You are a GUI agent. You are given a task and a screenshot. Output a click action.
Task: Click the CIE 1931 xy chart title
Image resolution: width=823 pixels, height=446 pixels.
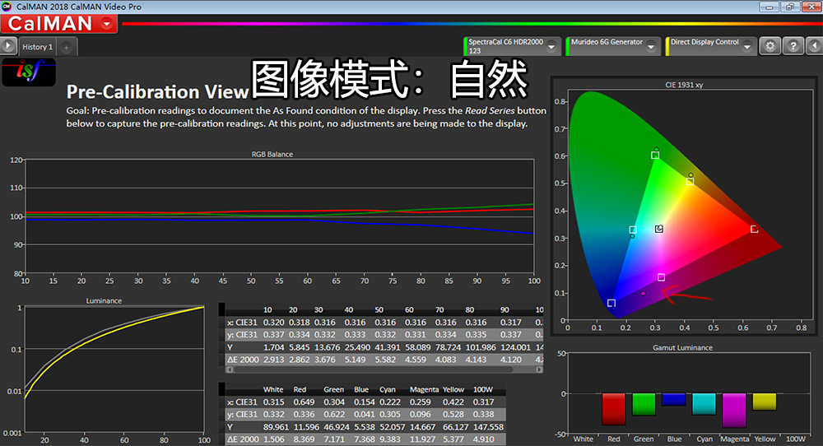[x=684, y=85]
